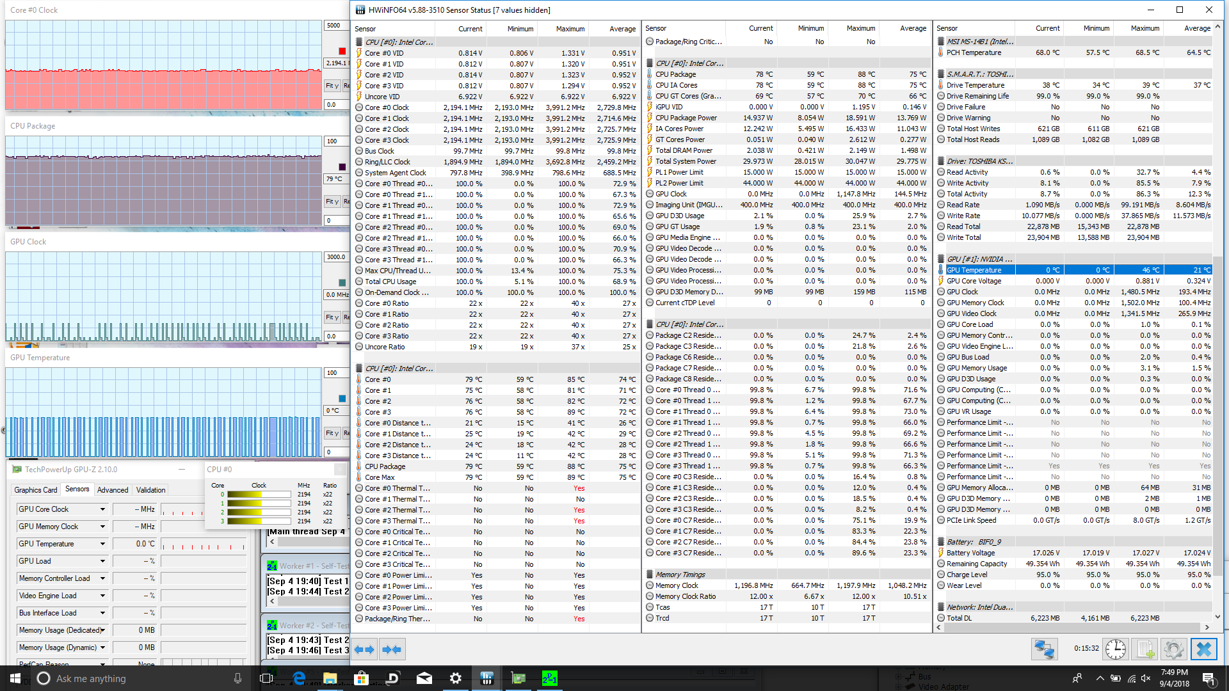Screen dimensions: 1229x691
Task: Select the Total CPU Usage sensor row
Action: click(496, 282)
